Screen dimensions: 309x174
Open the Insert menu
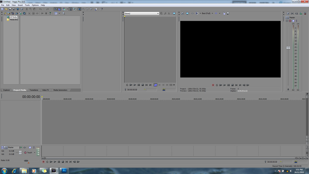[x=20, y=5]
